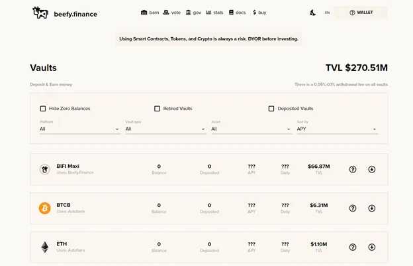Select the BTCB vault name
413x266 pixels.
(x=64, y=205)
